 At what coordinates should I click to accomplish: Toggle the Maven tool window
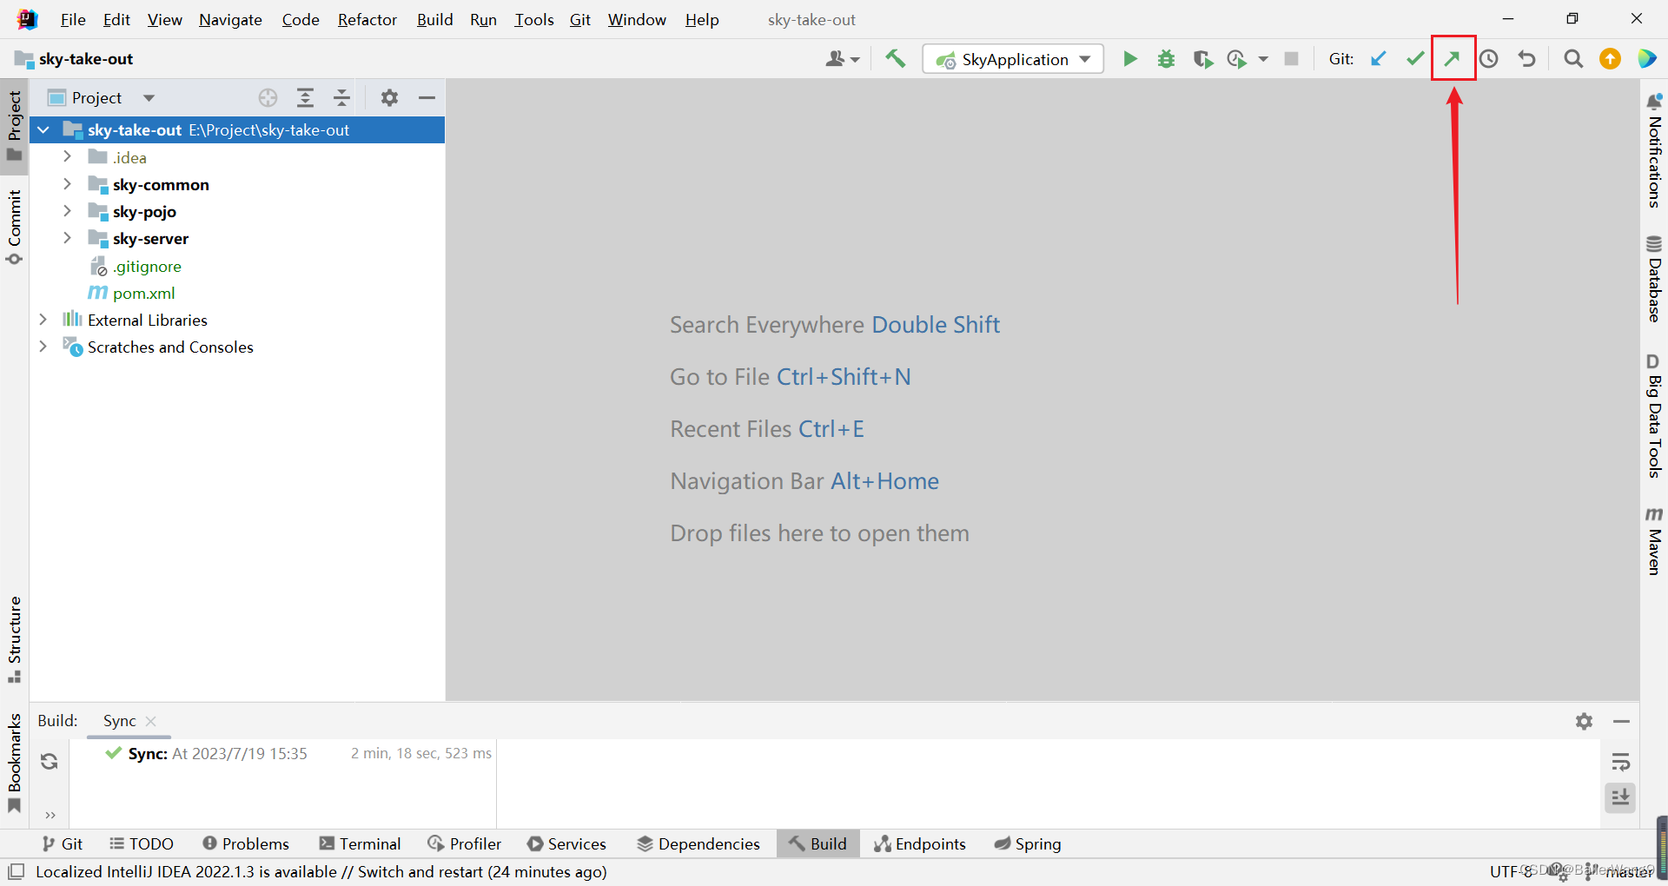point(1654,540)
